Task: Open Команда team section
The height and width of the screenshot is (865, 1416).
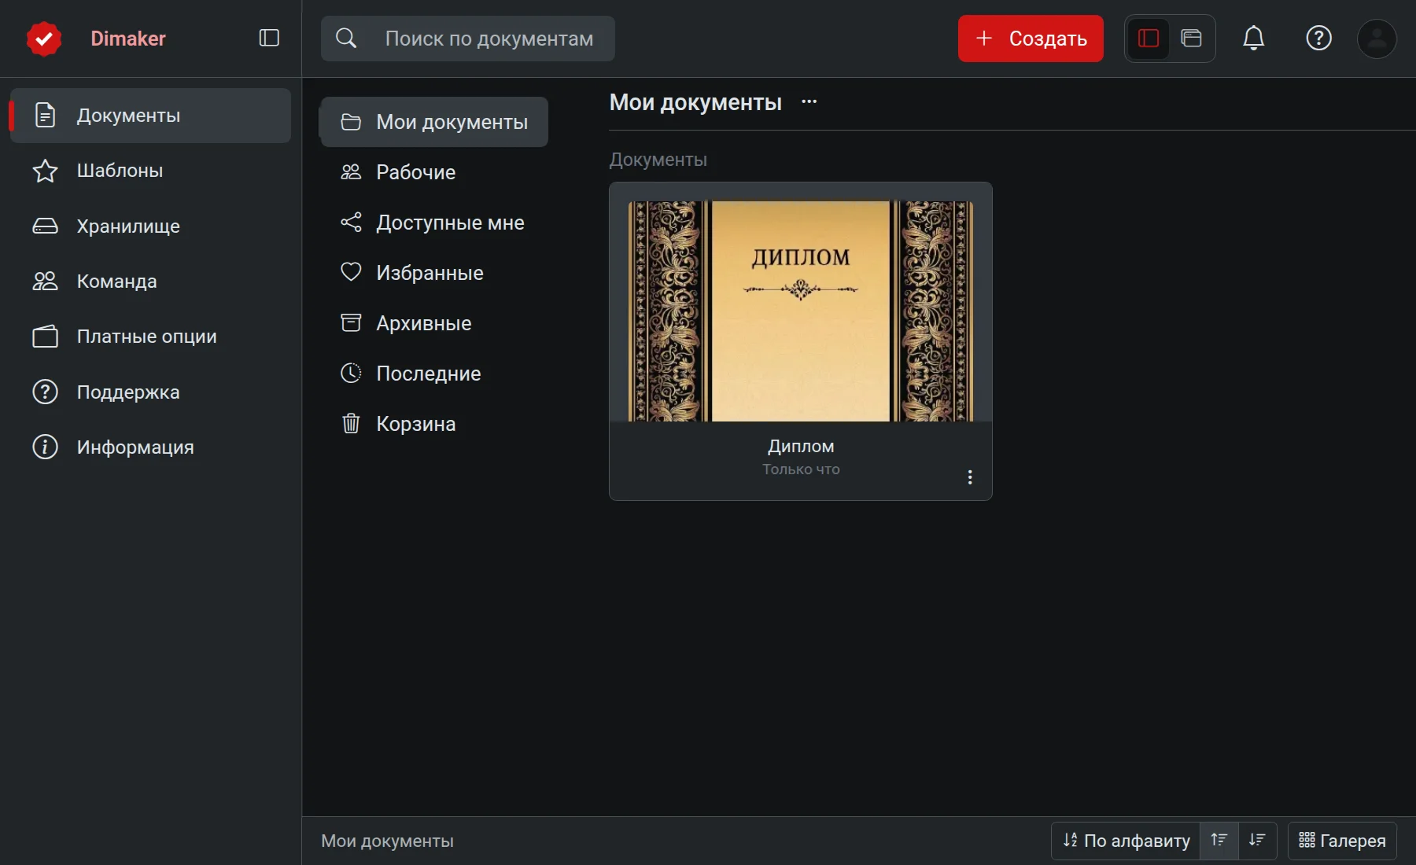Action: click(150, 282)
